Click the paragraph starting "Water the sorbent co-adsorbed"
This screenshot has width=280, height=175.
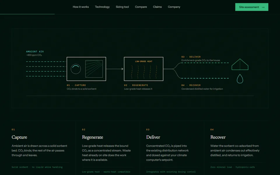coord(235,150)
